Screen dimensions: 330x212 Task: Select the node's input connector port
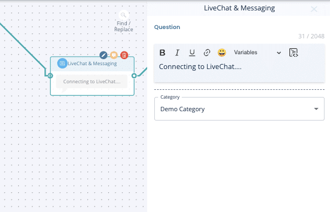pyautogui.click(x=50, y=76)
